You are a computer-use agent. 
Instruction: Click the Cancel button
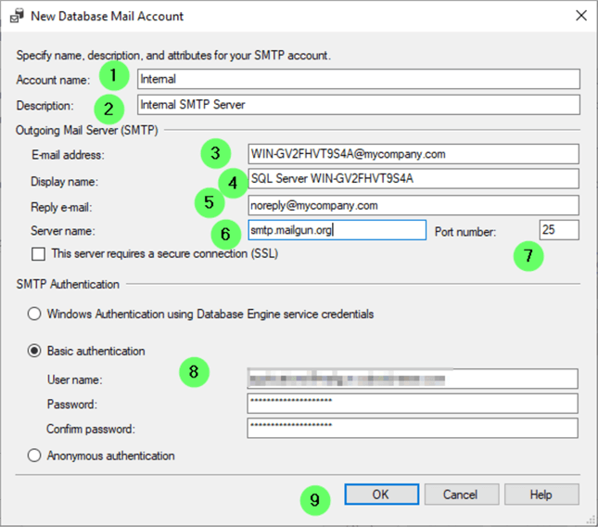458,495
